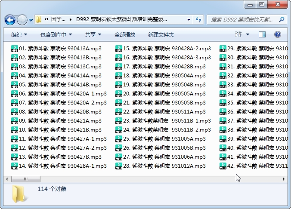The height and width of the screenshot is (209, 291).
Task: Select file name 27. 紫微斗數 蔡明宏 931006A.mp3
Action: click(x=164, y=157)
